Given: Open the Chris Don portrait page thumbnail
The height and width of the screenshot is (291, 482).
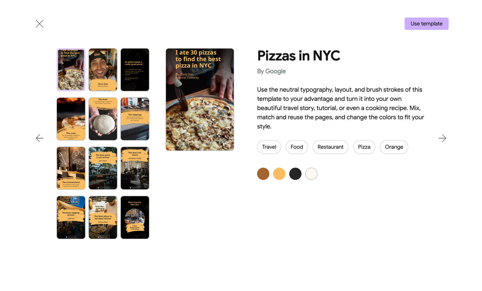Looking at the screenshot, I should pyautogui.click(x=103, y=70).
